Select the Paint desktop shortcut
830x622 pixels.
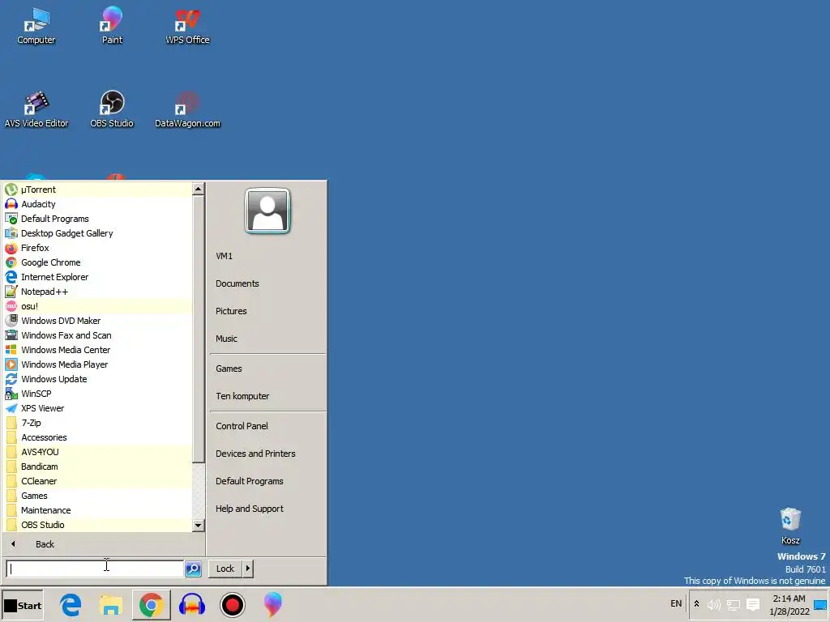[112, 25]
